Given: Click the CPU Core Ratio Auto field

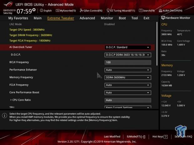Looking at the screenshot, I should point(128,100).
